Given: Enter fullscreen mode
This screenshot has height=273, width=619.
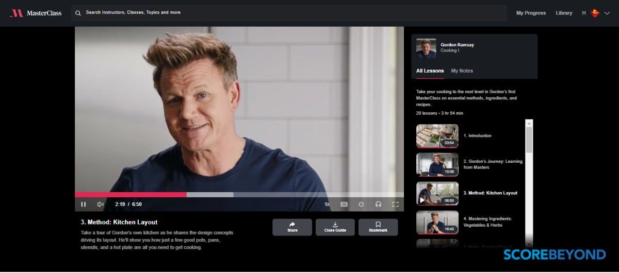Looking at the screenshot, I should (x=396, y=204).
